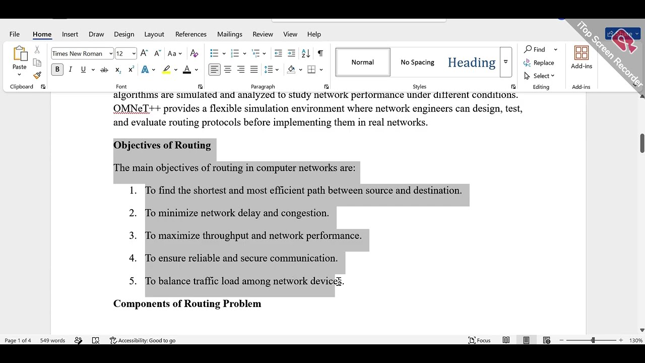Toggle Subscript formatting

pos(118,70)
